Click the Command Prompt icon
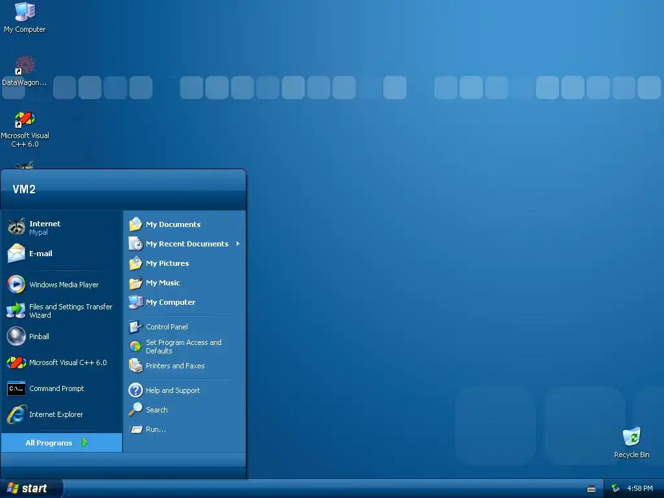The image size is (664, 498). pyautogui.click(x=16, y=388)
